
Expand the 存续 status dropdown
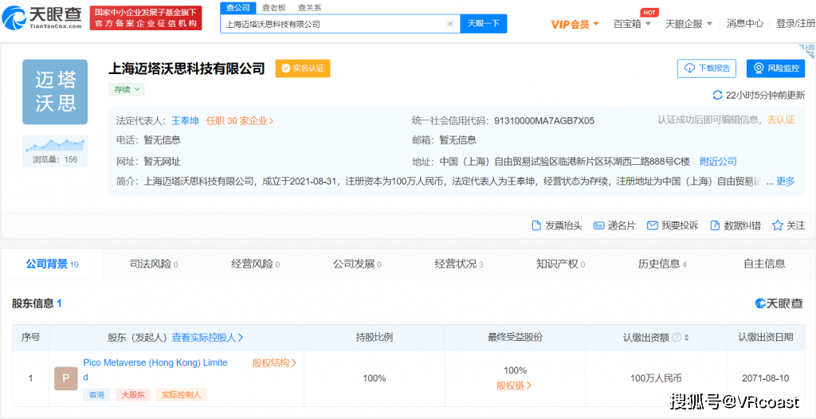click(127, 89)
